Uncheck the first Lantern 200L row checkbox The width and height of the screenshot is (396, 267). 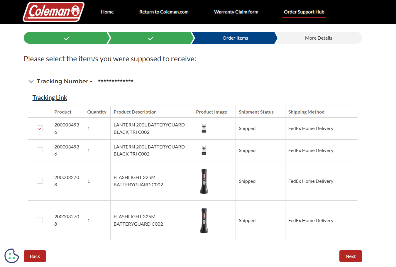pos(40,128)
